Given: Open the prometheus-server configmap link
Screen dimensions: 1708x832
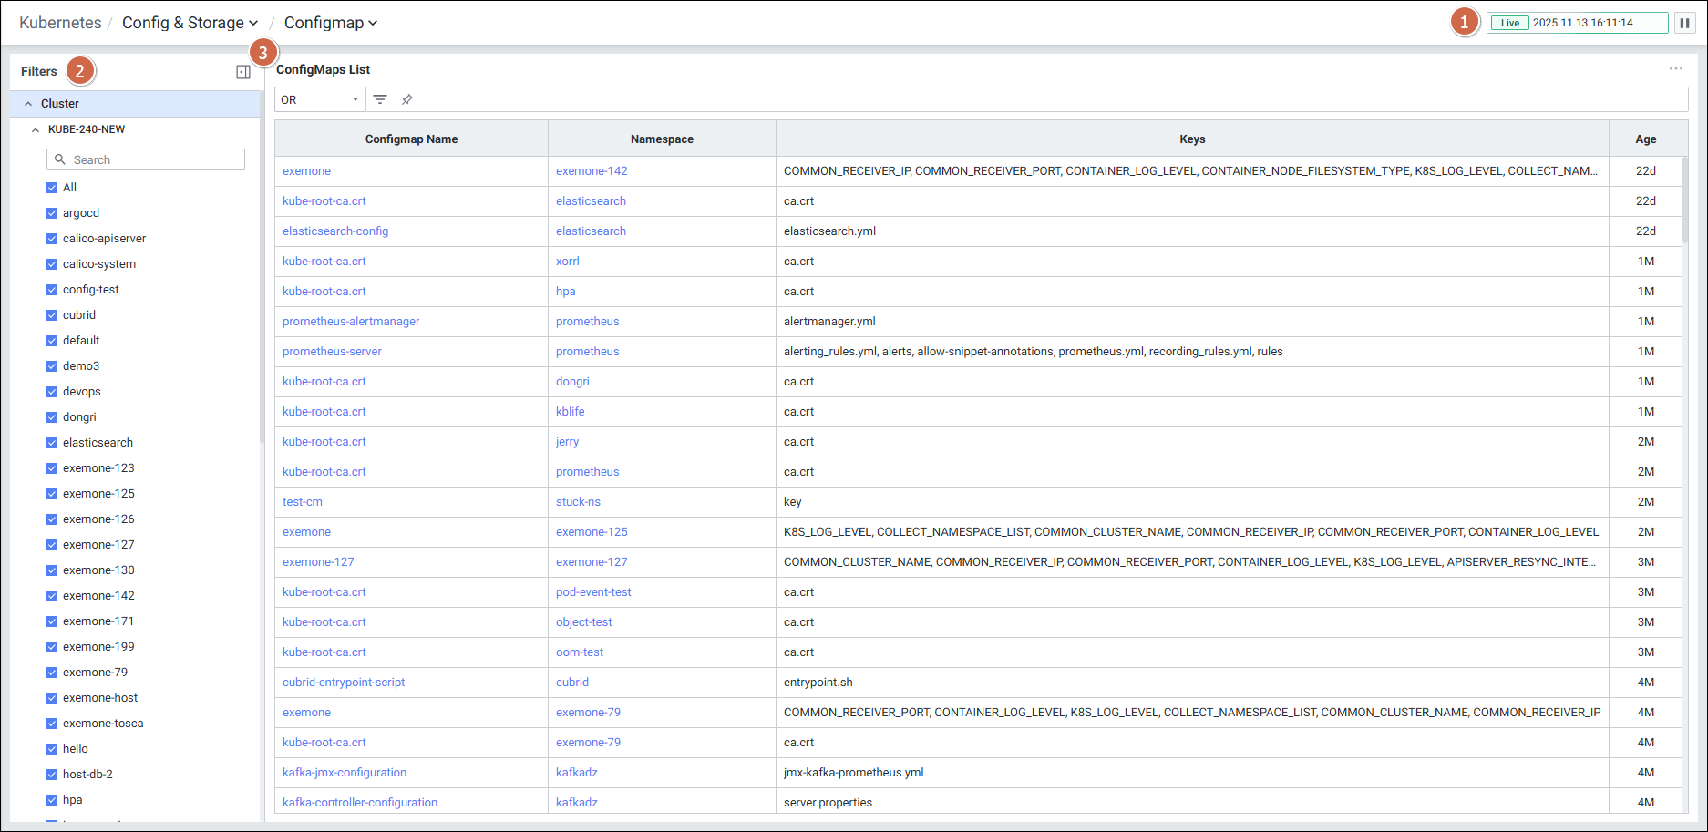Looking at the screenshot, I should coord(332,352).
